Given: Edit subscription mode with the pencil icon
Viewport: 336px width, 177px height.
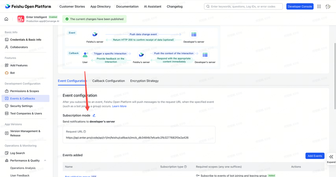Looking at the screenshot, I should point(94,115).
